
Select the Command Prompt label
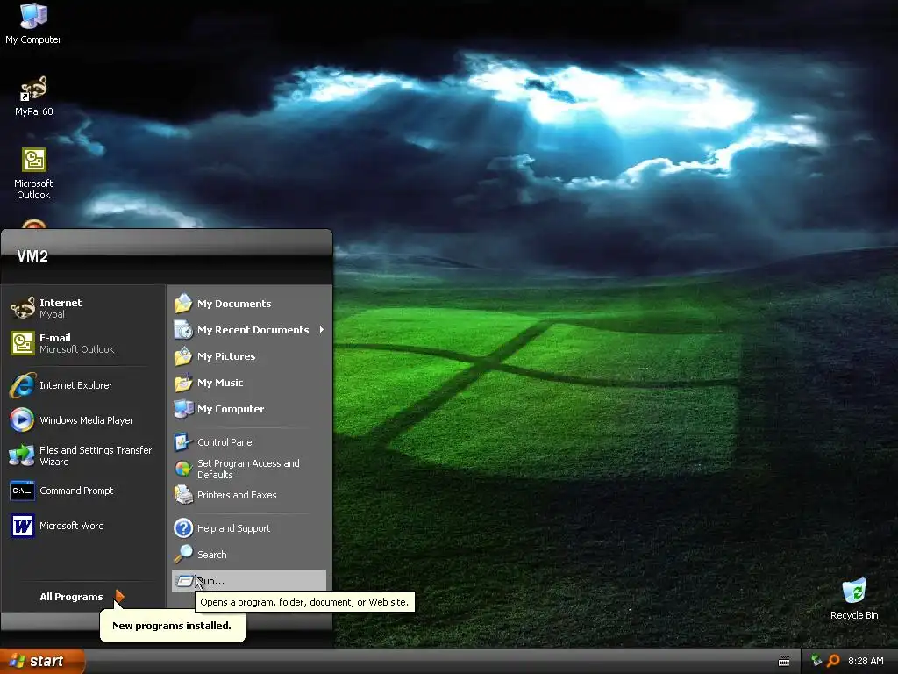click(76, 491)
